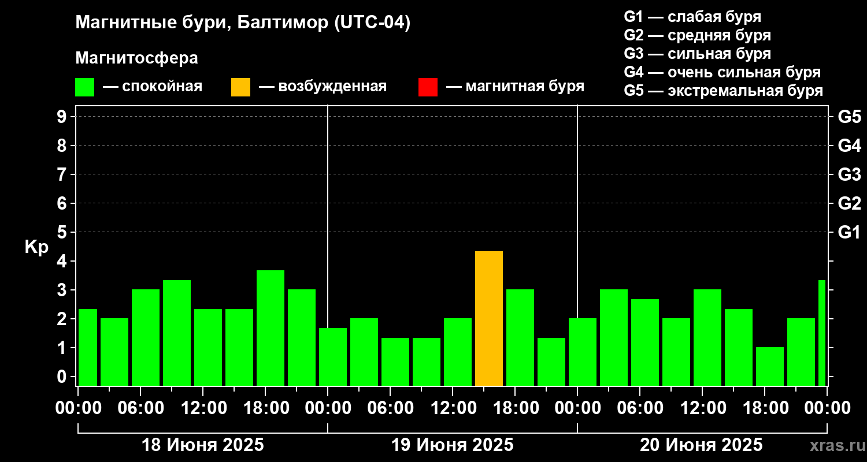Click the right-axis 'G1' label at Kp 5
This screenshot has height=462, width=867.
pos(849,232)
